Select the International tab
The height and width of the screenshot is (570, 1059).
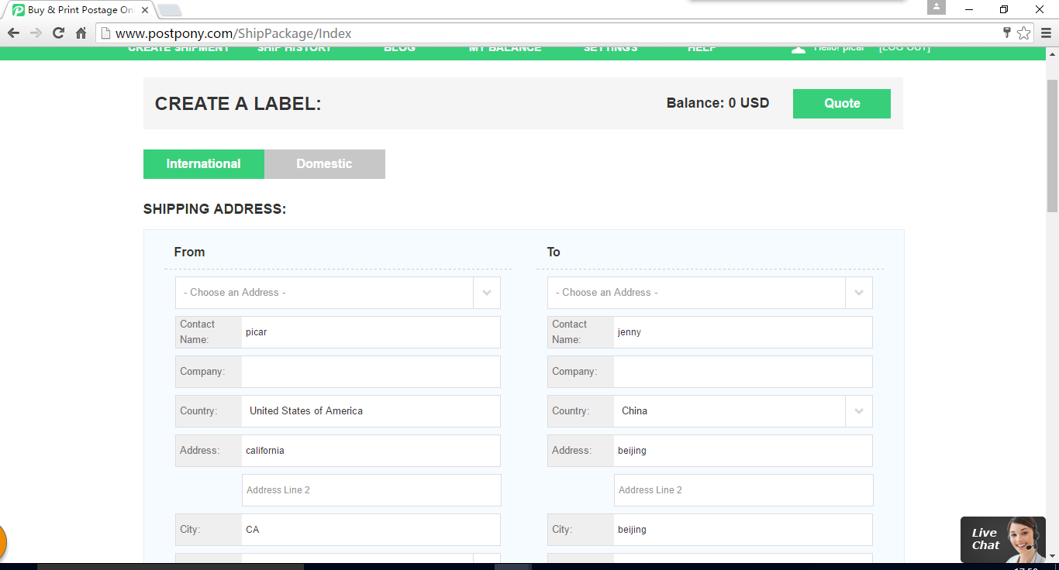[x=203, y=164]
